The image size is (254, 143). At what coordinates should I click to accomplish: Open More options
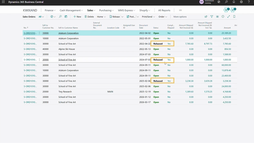tap(180, 17)
